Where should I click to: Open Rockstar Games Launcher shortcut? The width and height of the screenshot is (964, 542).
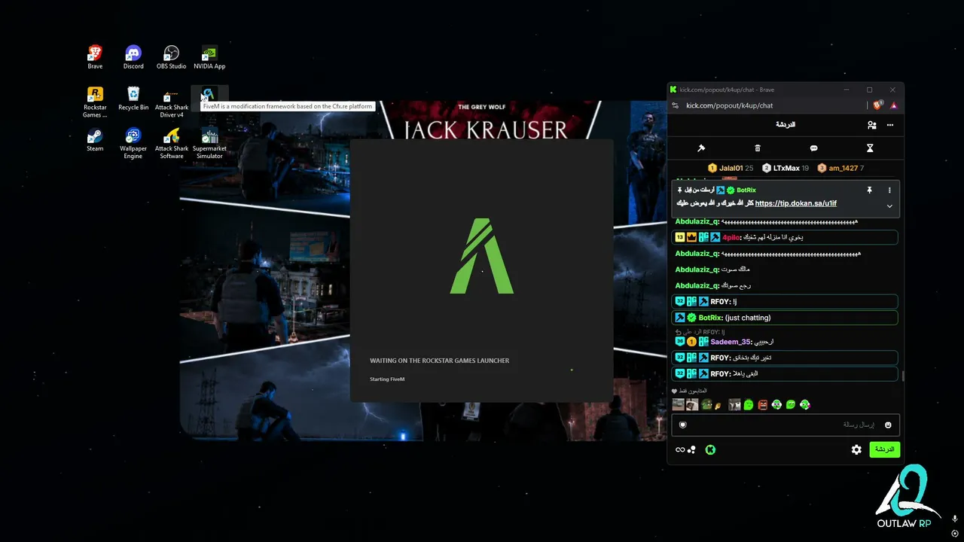point(95,102)
